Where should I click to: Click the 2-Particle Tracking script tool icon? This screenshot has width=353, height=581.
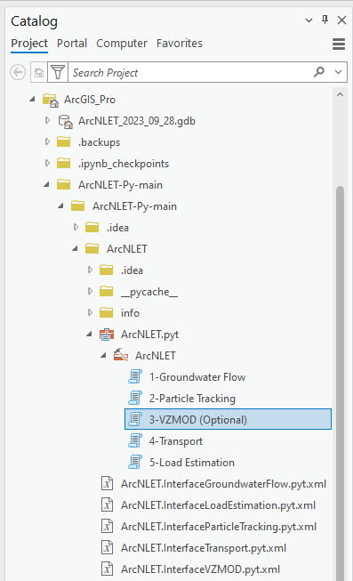[x=135, y=399]
